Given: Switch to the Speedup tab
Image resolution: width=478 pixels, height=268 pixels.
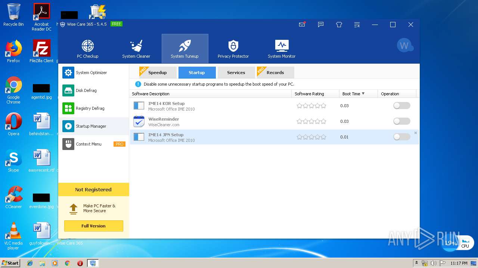Looking at the screenshot, I should 158,73.
